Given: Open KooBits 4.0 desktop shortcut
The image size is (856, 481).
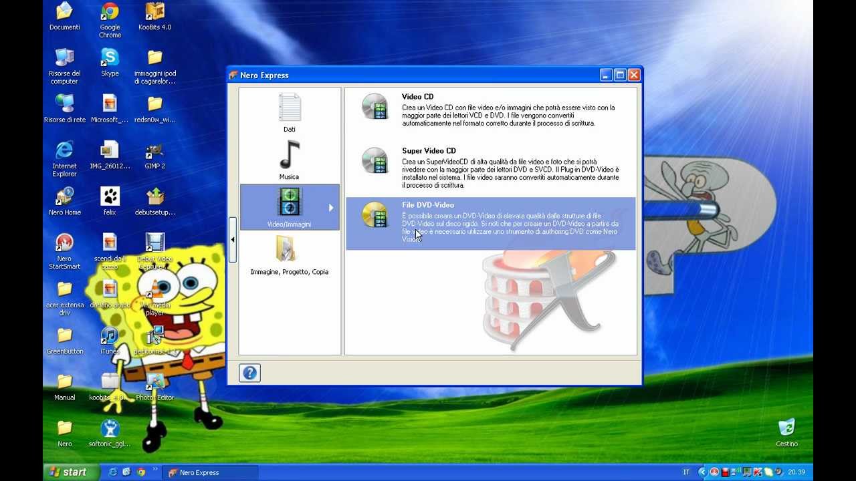Looking at the screenshot, I should click(154, 17).
